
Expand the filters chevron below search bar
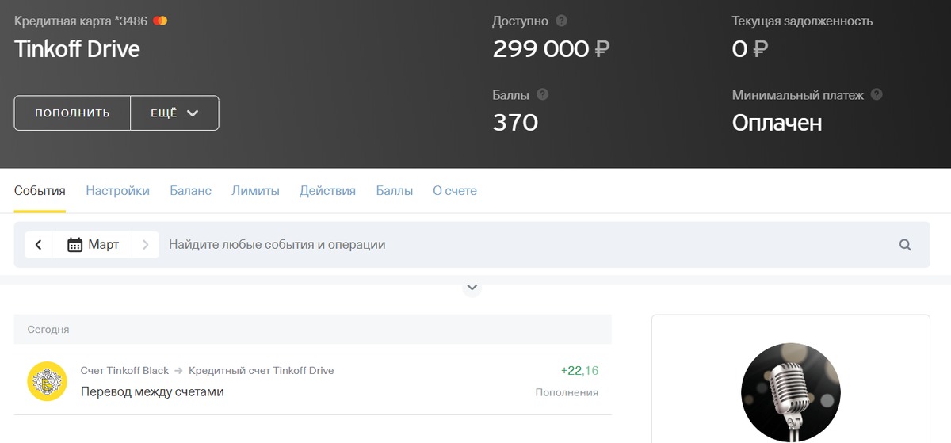tap(472, 288)
